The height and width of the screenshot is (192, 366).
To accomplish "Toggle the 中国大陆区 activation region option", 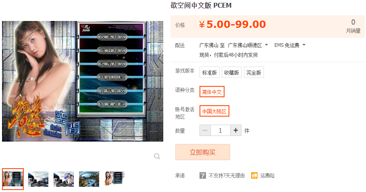I will [214, 111].
